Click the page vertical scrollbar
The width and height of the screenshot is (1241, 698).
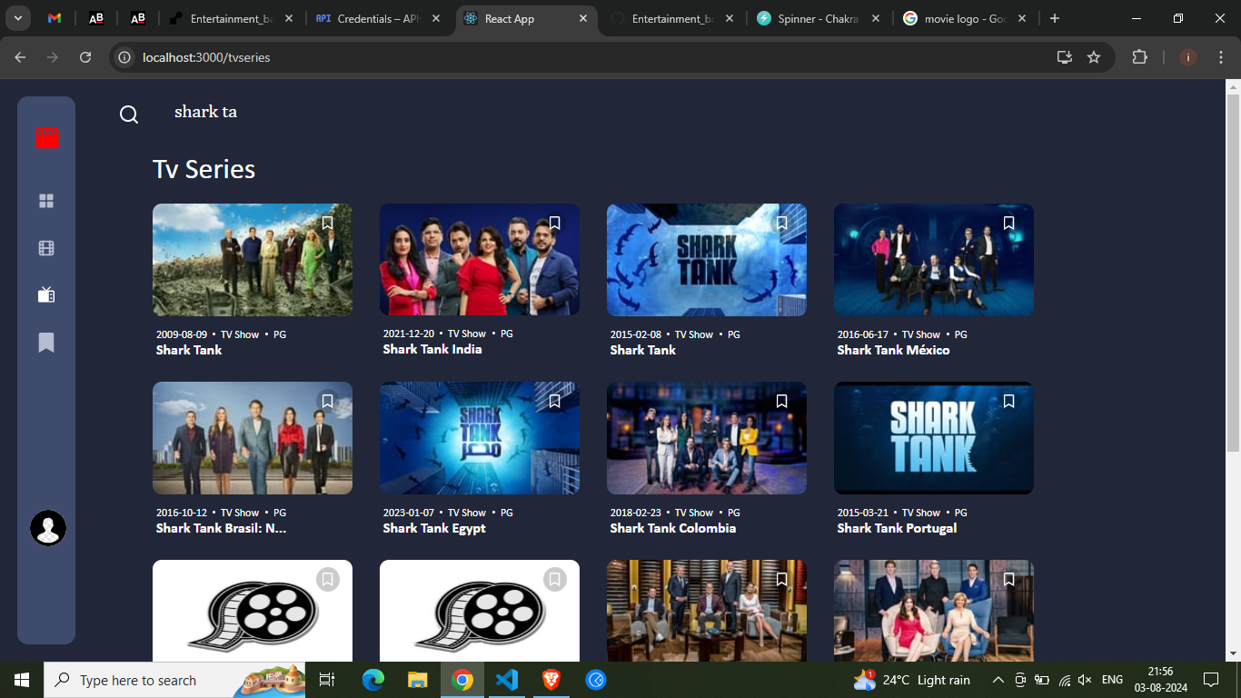1233,273
